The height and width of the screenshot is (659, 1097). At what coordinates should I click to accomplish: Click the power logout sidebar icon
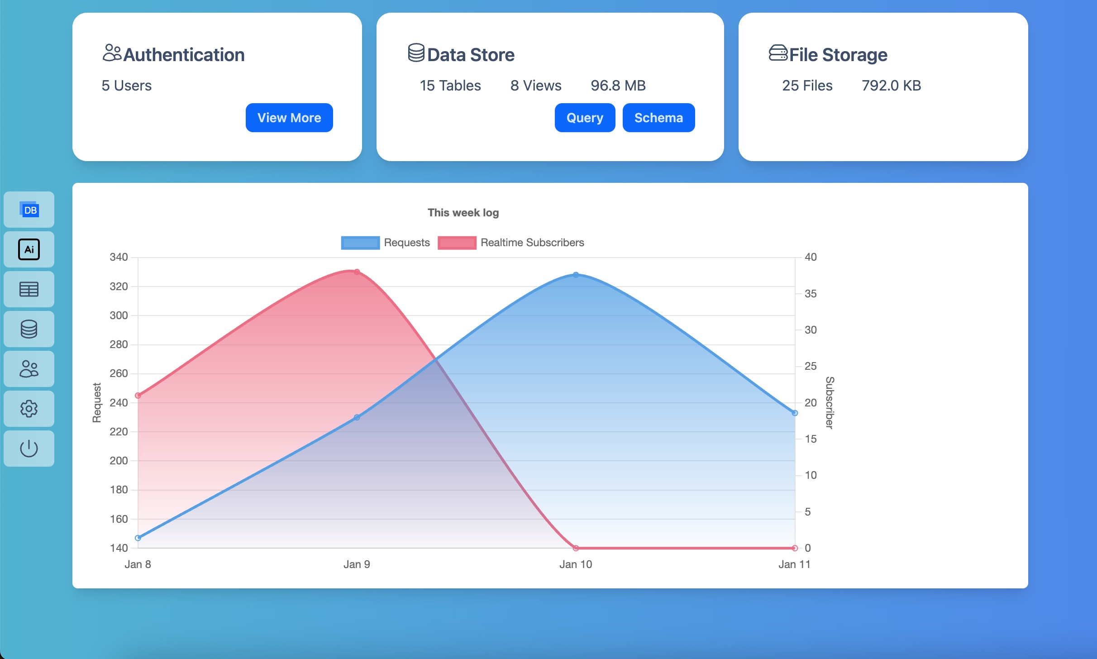pyautogui.click(x=29, y=449)
